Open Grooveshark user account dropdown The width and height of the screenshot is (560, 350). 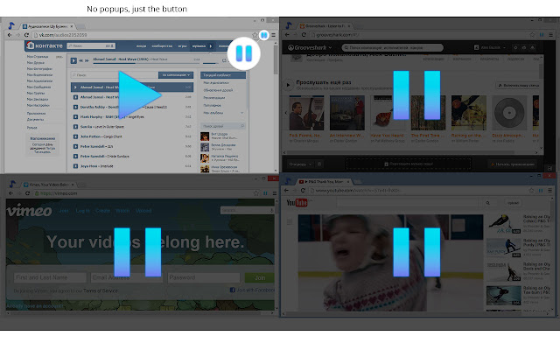(490, 47)
